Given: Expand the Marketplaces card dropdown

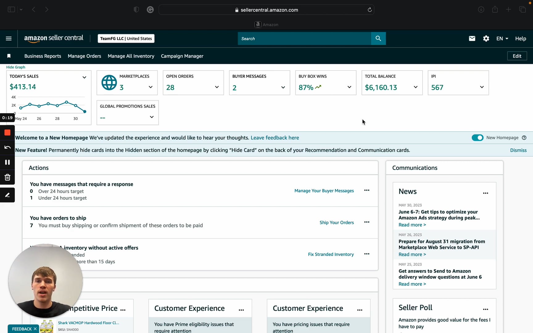Looking at the screenshot, I should [x=151, y=87].
